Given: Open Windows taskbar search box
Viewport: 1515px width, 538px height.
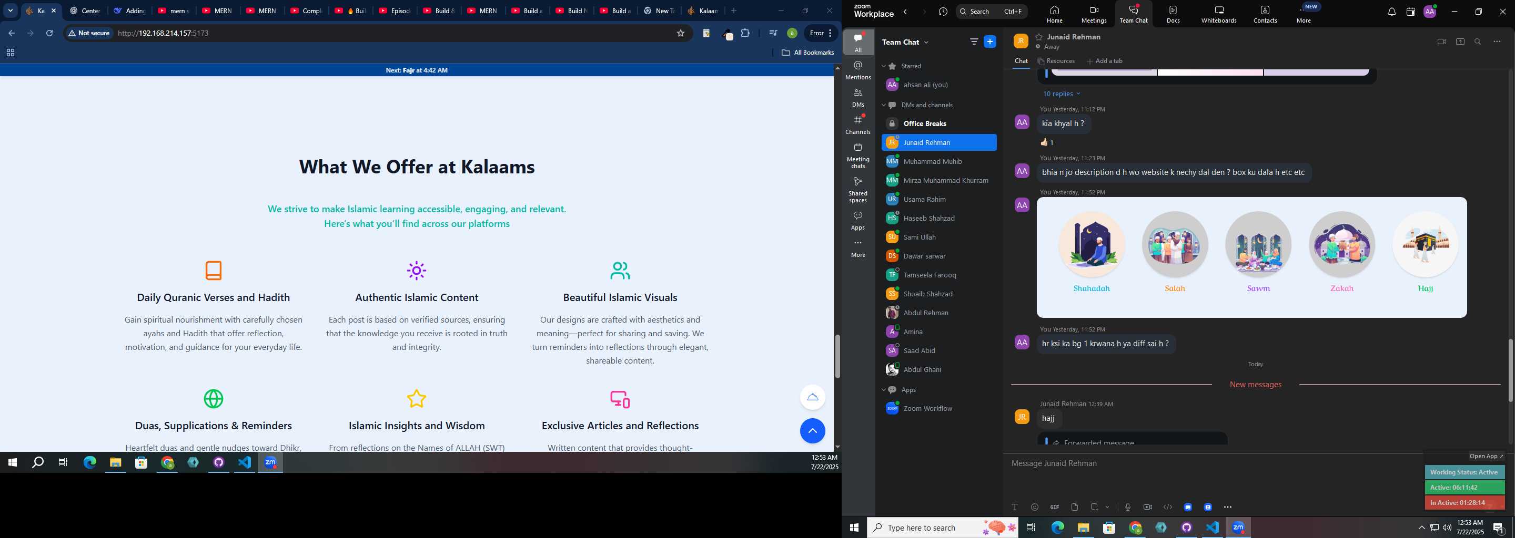Looking at the screenshot, I should [942, 528].
